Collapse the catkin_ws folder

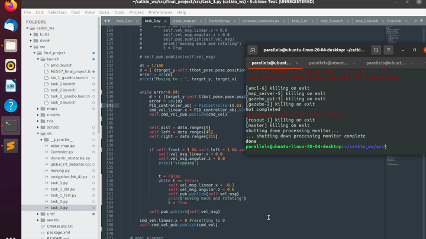27,28
